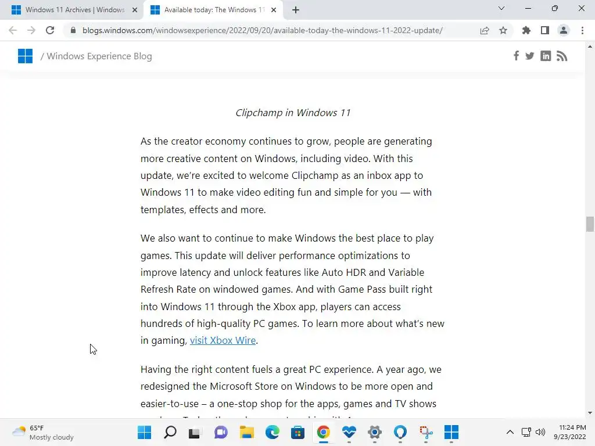Open the RSS feed icon
This screenshot has width=595, height=446.
point(562,56)
